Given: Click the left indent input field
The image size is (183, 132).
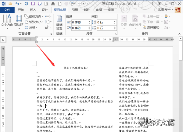Looking at the screenshot, I should click(80, 22).
